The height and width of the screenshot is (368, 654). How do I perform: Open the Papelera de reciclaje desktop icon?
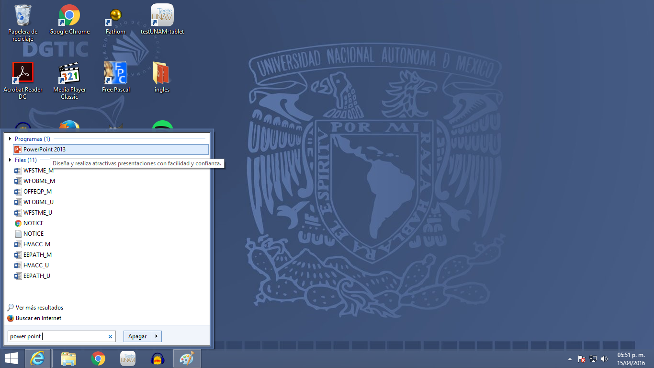pos(23,23)
